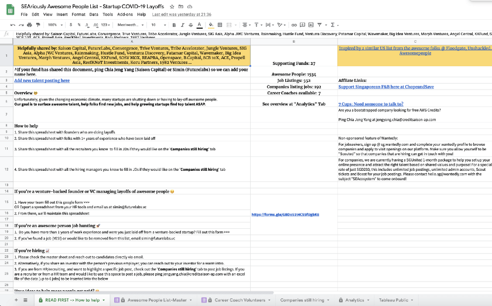Format as percent icon
492x306 pixels.
pos(79,25)
